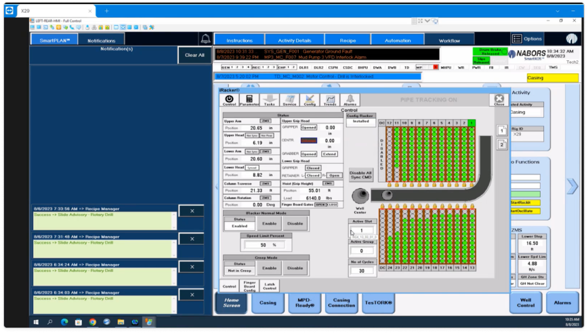Open the Alarms screen button bottom right

click(562, 303)
